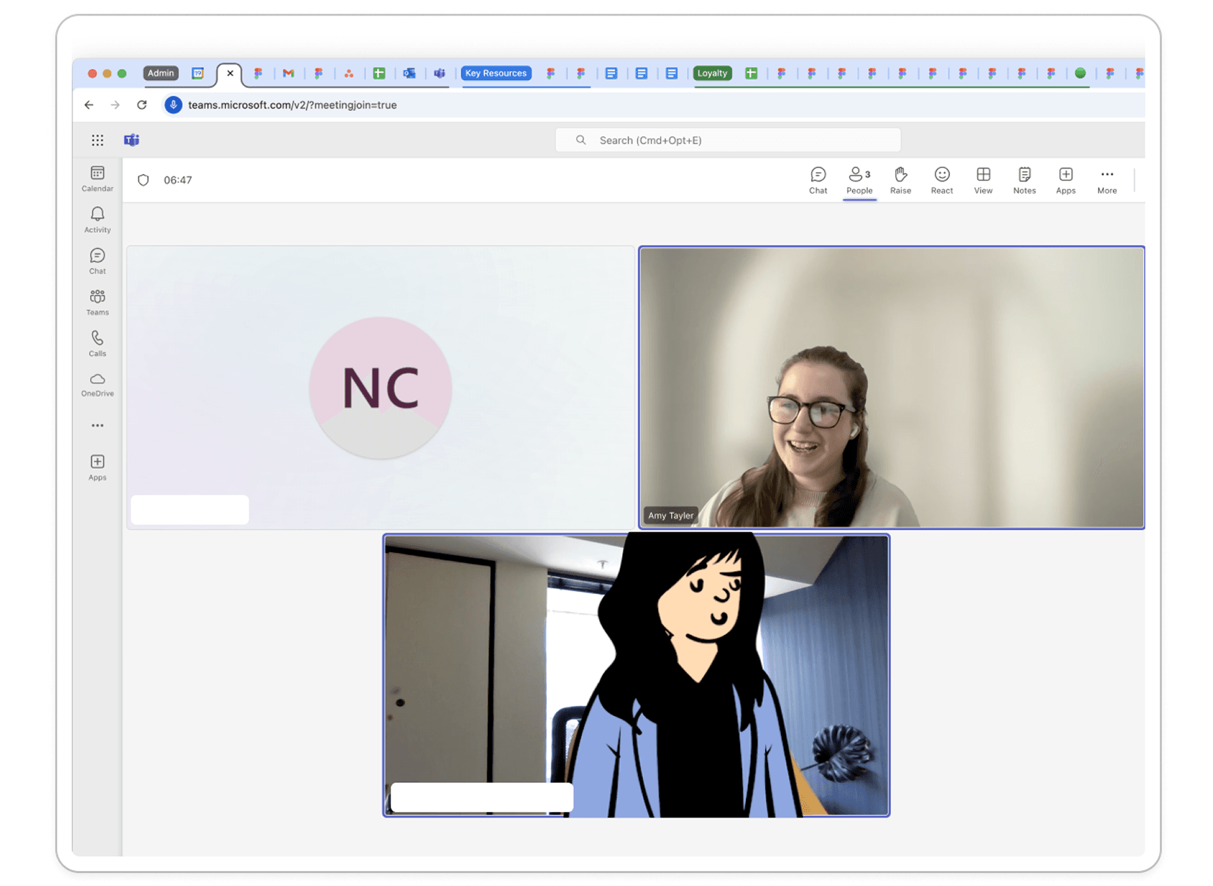Reload the page
The width and height of the screenshot is (1213, 886).
(x=142, y=105)
